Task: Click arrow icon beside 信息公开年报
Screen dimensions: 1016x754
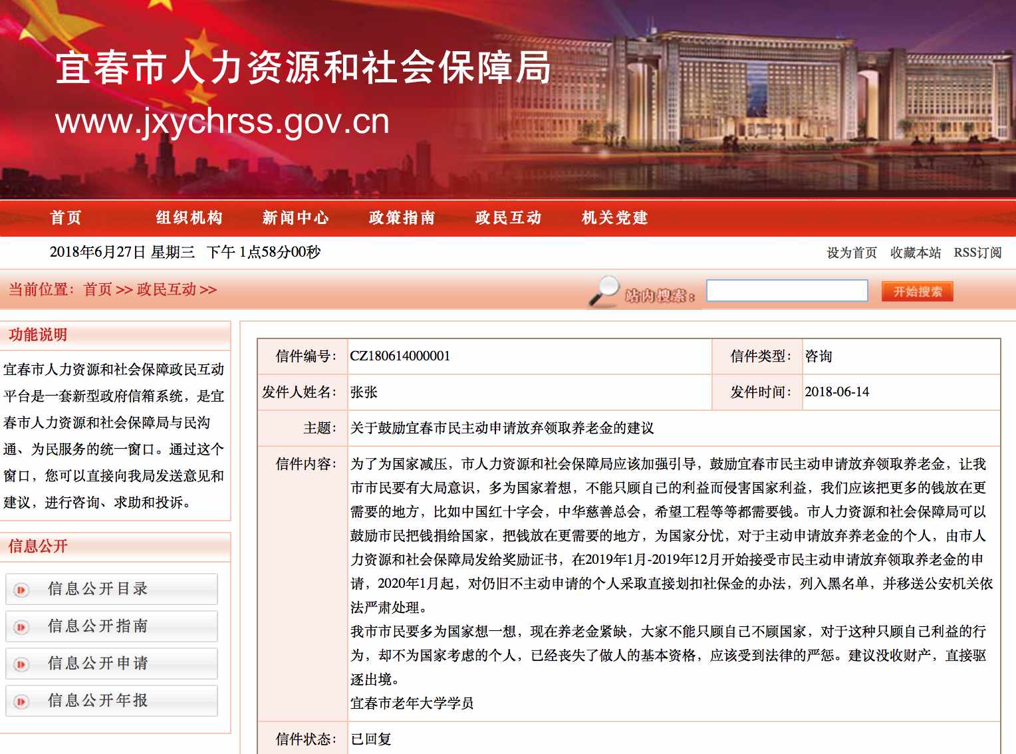Action: point(21,701)
